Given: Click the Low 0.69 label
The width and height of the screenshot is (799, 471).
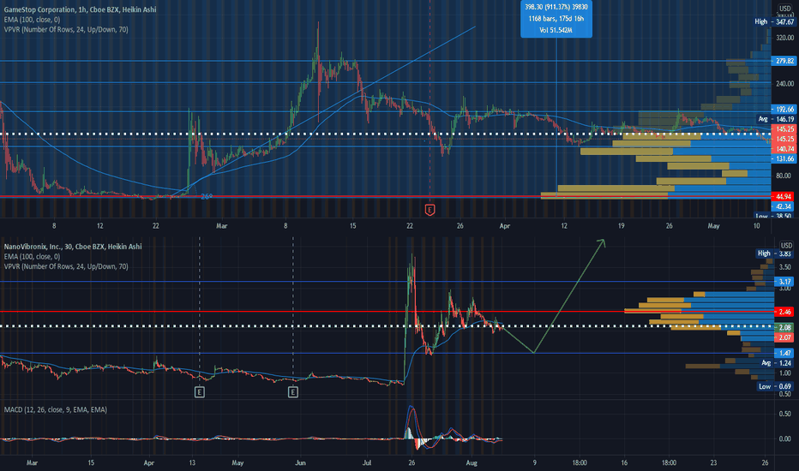Looking at the screenshot, I should 775,386.
